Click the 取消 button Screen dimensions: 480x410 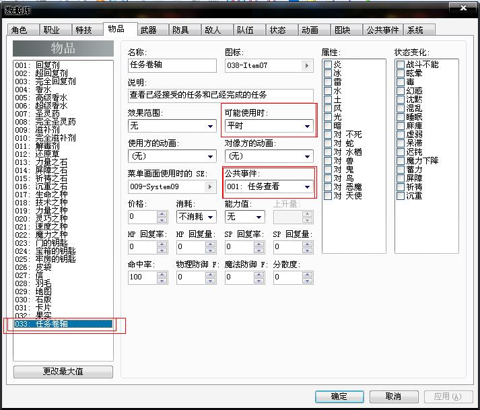click(394, 397)
